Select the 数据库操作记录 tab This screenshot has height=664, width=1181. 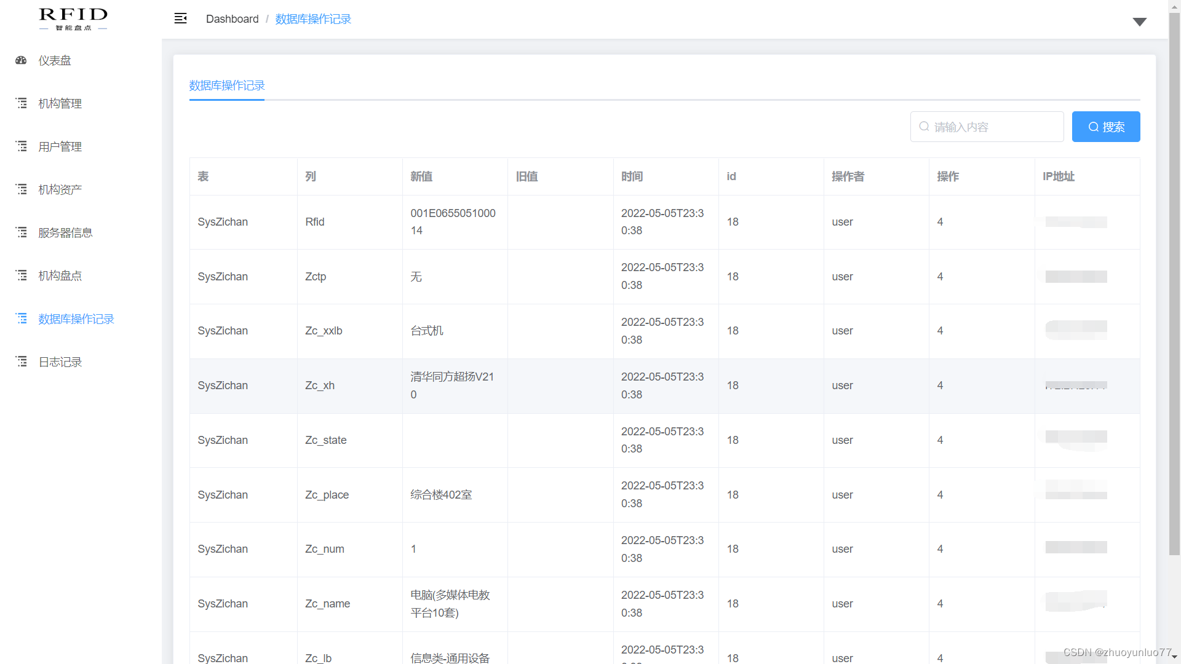(x=226, y=85)
